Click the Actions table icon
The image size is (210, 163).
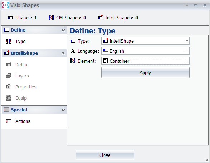(9, 121)
